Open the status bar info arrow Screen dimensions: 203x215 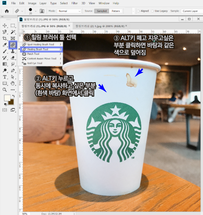(x=74, y=214)
